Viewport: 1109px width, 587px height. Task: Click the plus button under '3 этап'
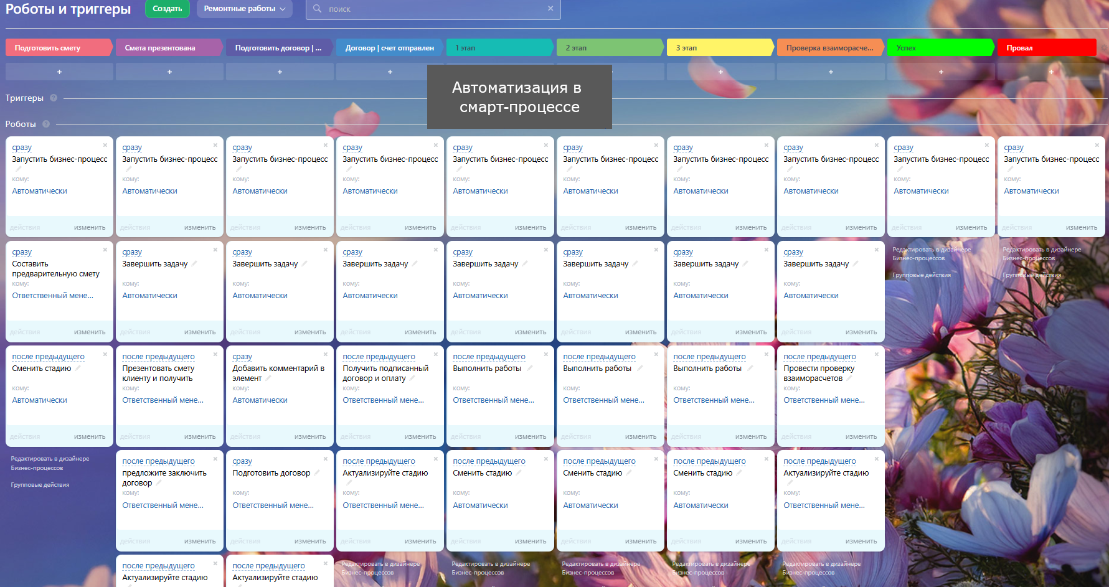point(720,72)
